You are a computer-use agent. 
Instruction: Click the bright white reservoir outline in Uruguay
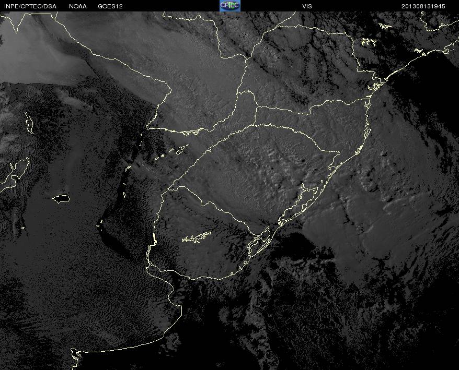(197, 237)
